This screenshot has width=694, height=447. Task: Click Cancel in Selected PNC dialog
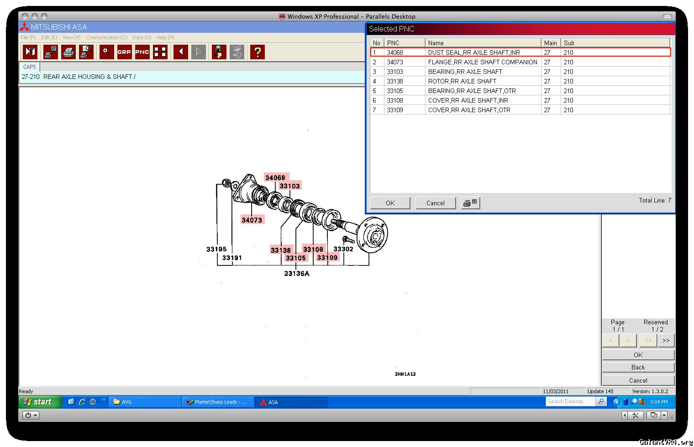(x=435, y=203)
